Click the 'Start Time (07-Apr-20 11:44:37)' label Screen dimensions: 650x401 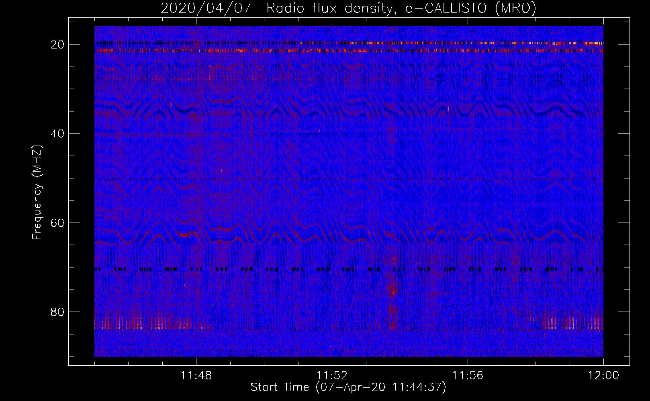(348, 387)
